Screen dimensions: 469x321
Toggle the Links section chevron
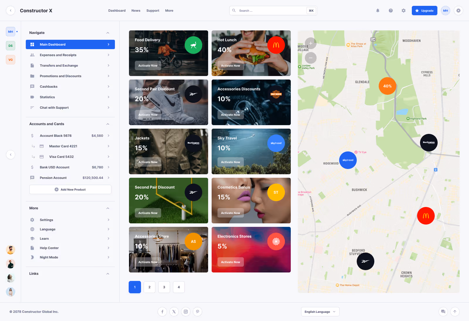tap(108, 274)
